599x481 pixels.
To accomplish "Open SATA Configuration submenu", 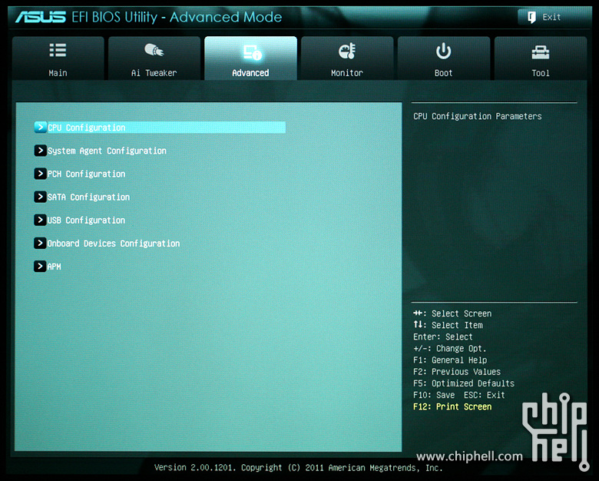I will point(88,197).
